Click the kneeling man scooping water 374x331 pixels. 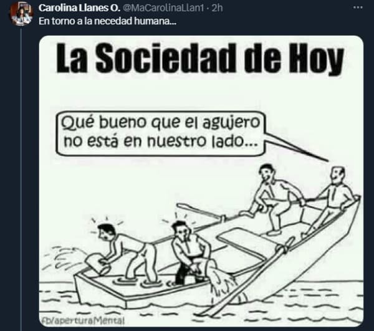point(191,253)
